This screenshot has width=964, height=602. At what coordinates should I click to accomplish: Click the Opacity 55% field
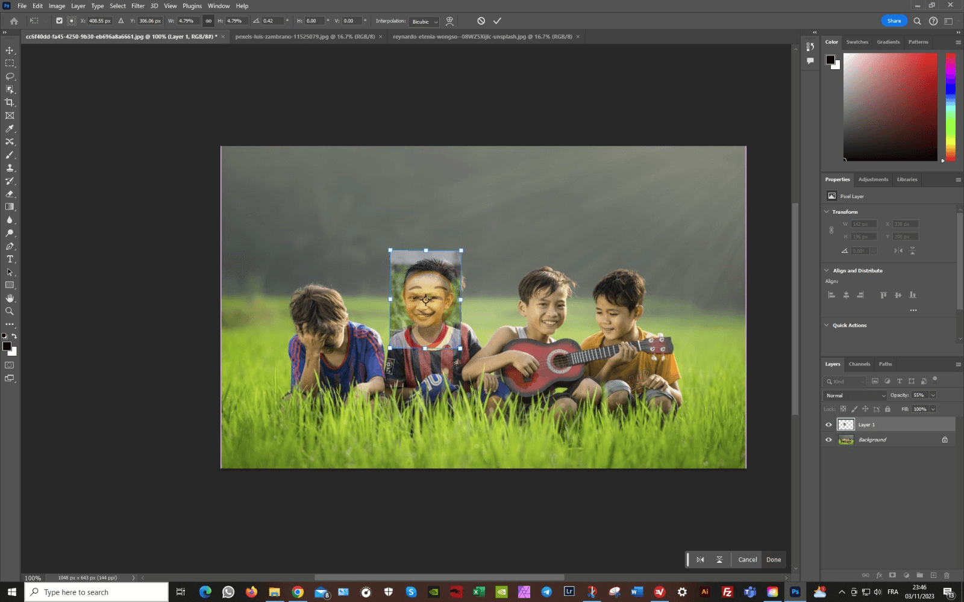[x=919, y=396]
